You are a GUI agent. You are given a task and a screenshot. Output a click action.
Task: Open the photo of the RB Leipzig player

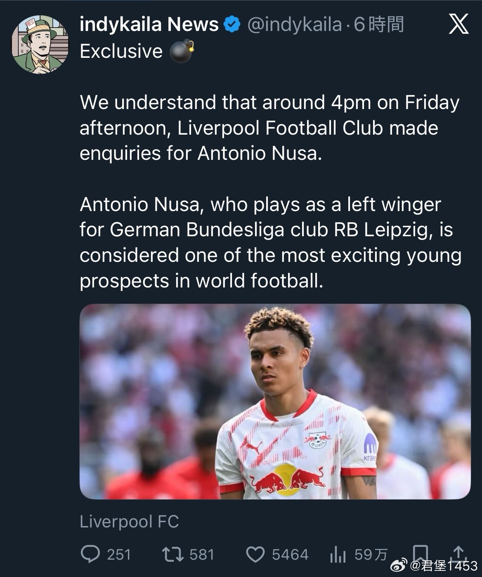coord(275,401)
